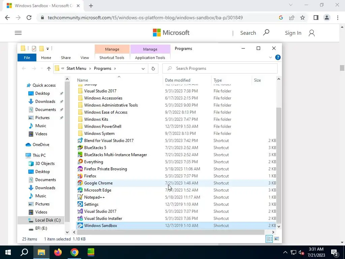Screen dimensions: 345x259
Task: Select the Microsoft Edge shortcut icon
Action: (80, 190)
